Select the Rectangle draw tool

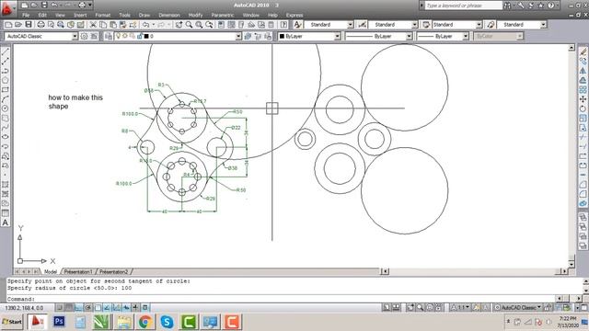tap(6, 90)
